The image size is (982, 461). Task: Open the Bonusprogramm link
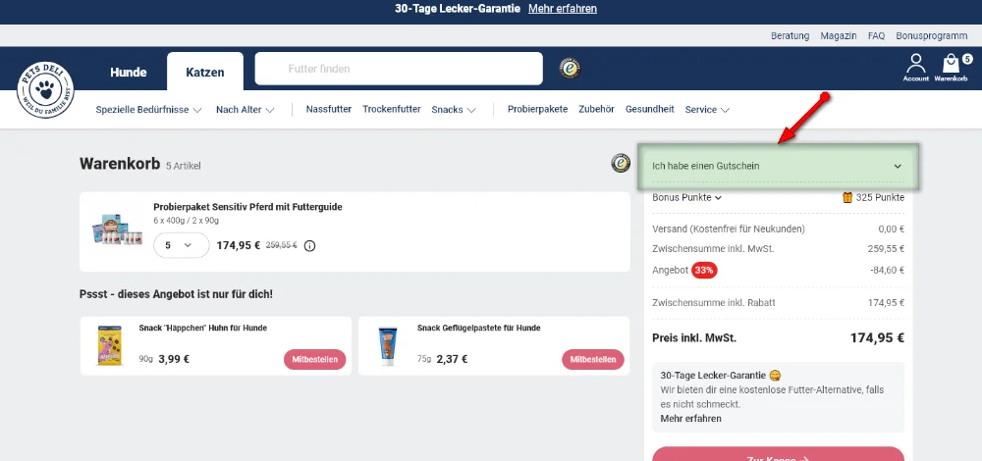tap(931, 36)
